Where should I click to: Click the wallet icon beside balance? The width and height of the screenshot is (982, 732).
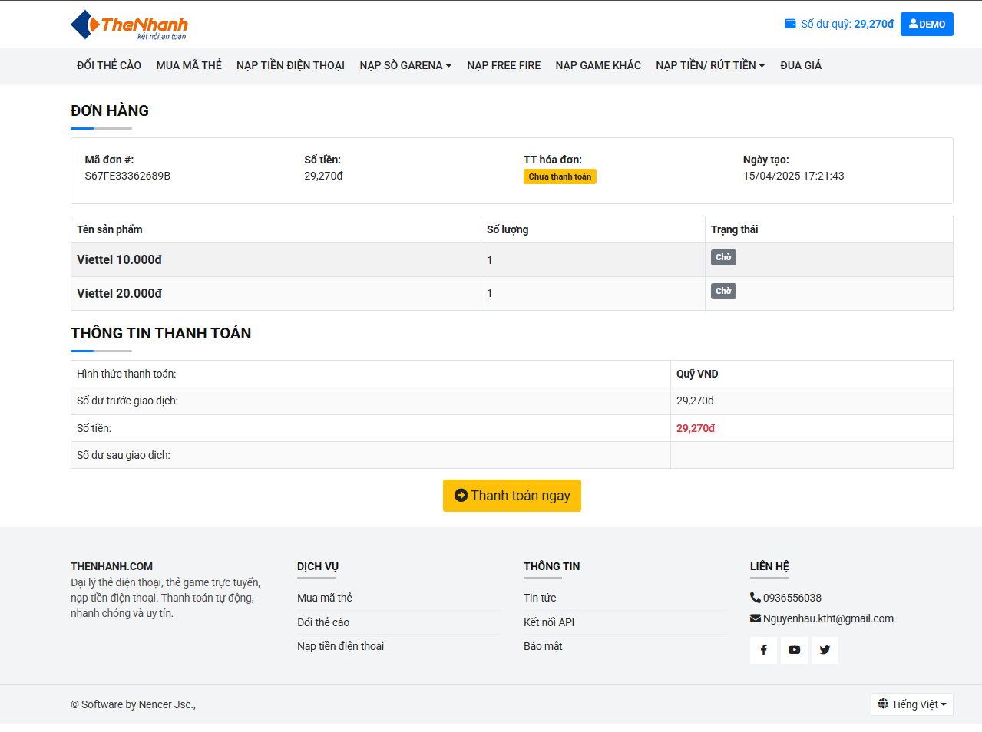pos(790,24)
